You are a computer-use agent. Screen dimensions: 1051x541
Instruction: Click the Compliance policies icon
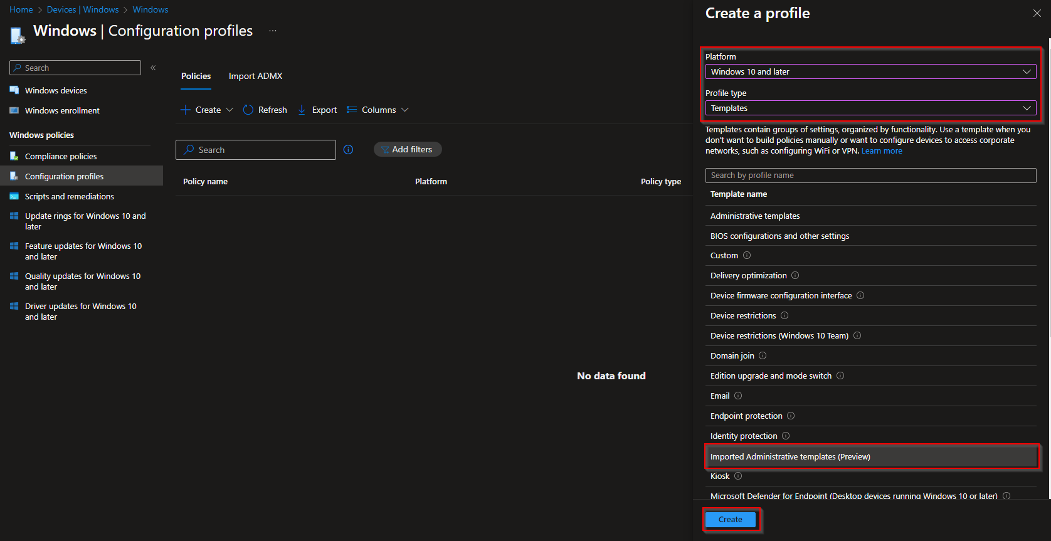click(14, 156)
